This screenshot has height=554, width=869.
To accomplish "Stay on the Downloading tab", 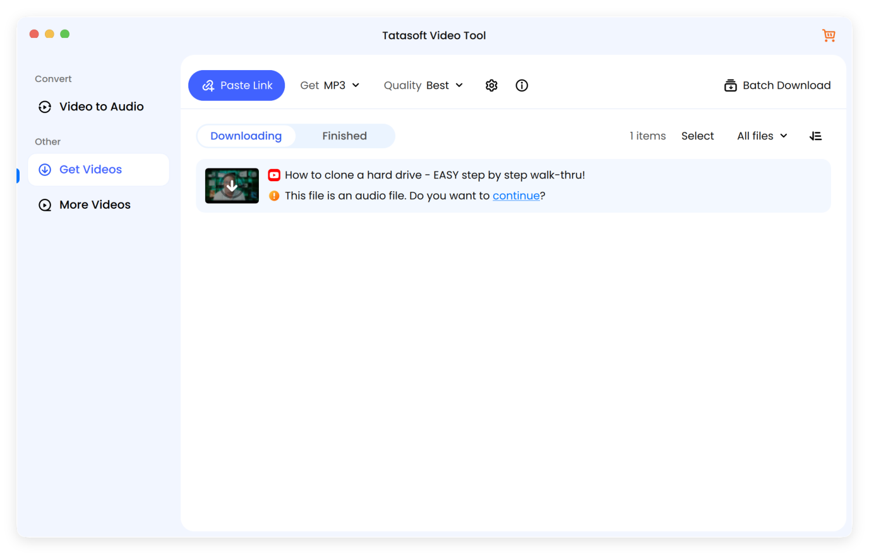I will coord(246,136).
